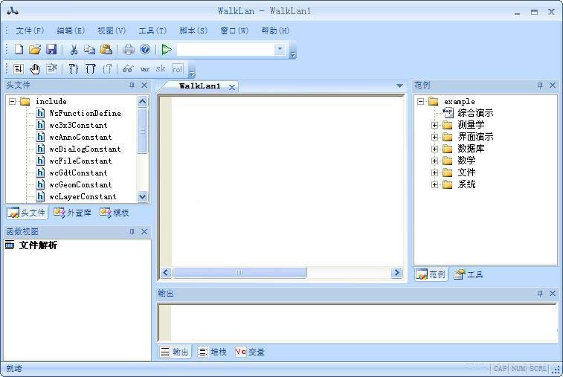Click the editor horizontal scrollbar thumb

[239, 273]
